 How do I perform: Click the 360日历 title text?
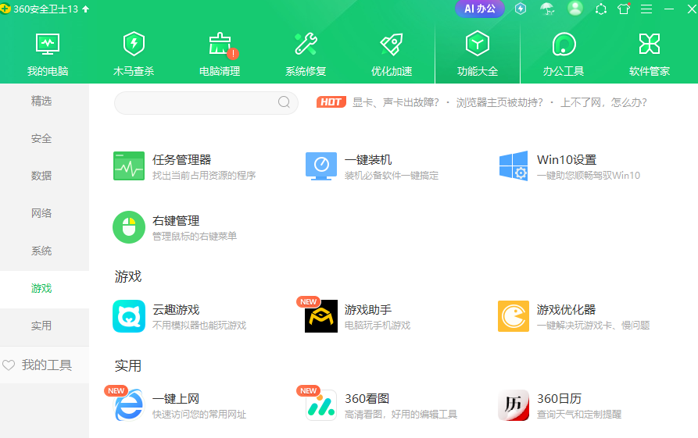(560, 399)
